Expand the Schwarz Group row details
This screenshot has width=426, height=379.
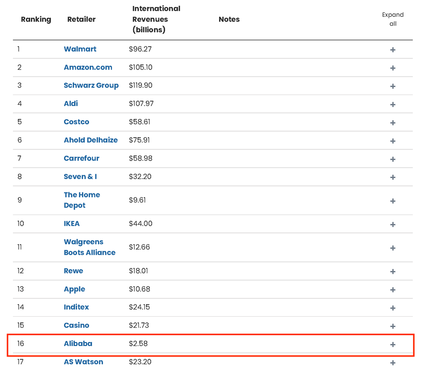pyautogui.click(x=393, y=86)
